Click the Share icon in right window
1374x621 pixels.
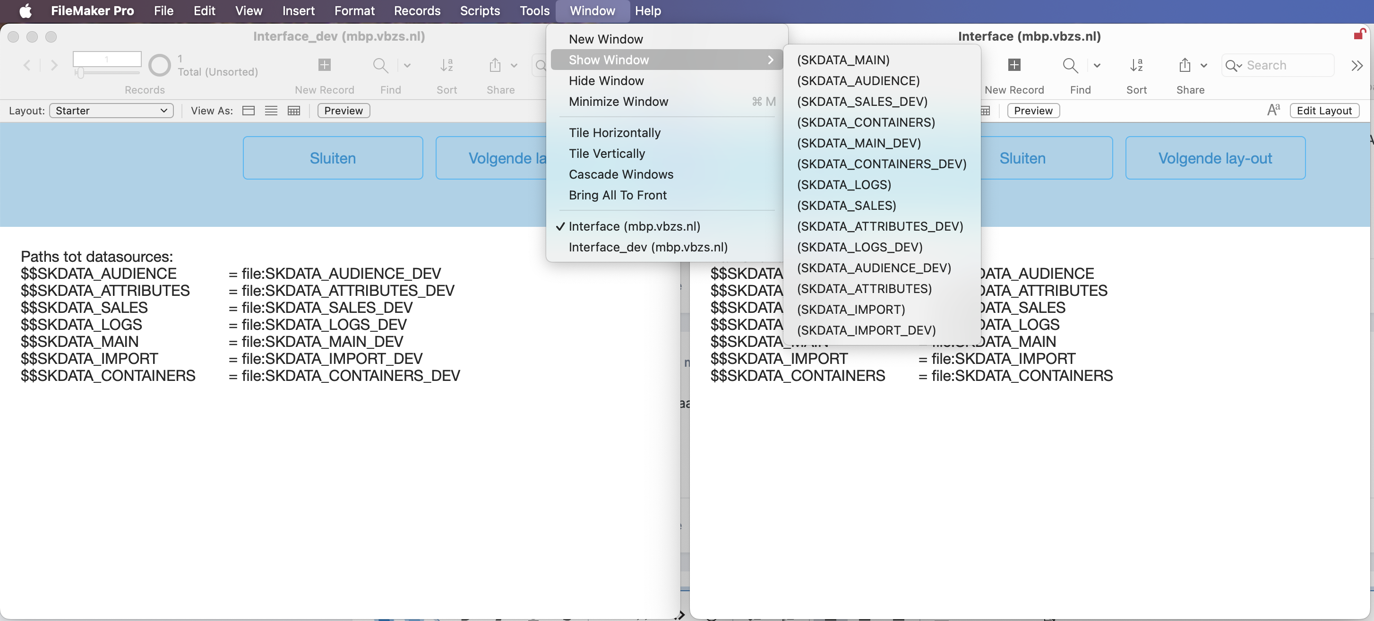click(1184, 65)
